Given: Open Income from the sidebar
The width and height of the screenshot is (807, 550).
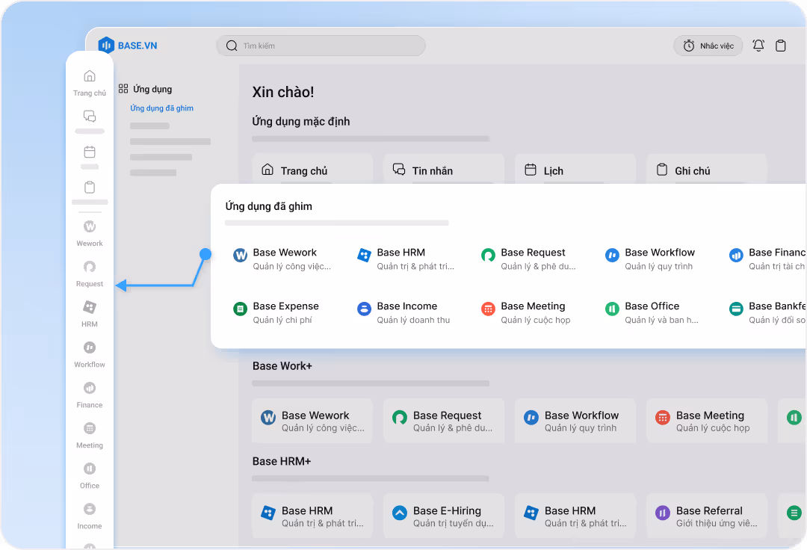Looking at the screenshot, I should tap(90, 516).
